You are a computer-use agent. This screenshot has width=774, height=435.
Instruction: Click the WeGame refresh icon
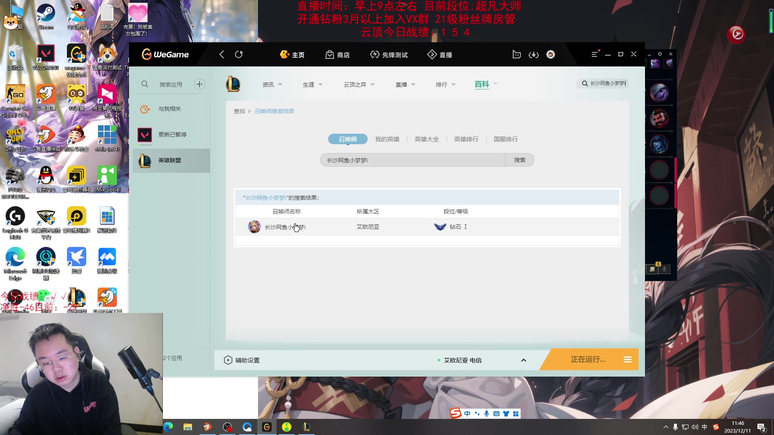[x=239, y=54]
